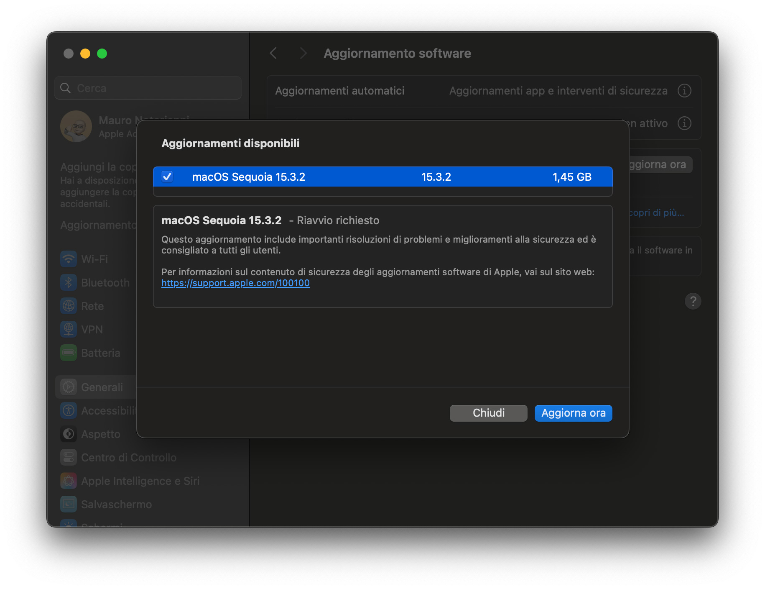
Task: Click the Chiudi button in the dialog
Action: 488,413
